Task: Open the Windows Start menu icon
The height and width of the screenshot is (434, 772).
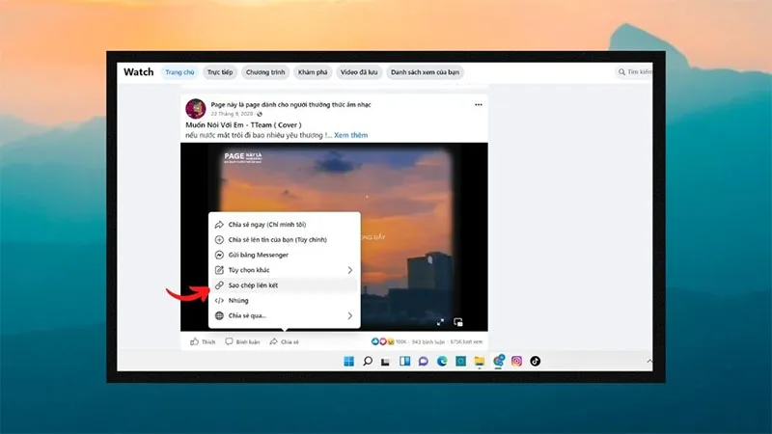Action: [348, 361]
